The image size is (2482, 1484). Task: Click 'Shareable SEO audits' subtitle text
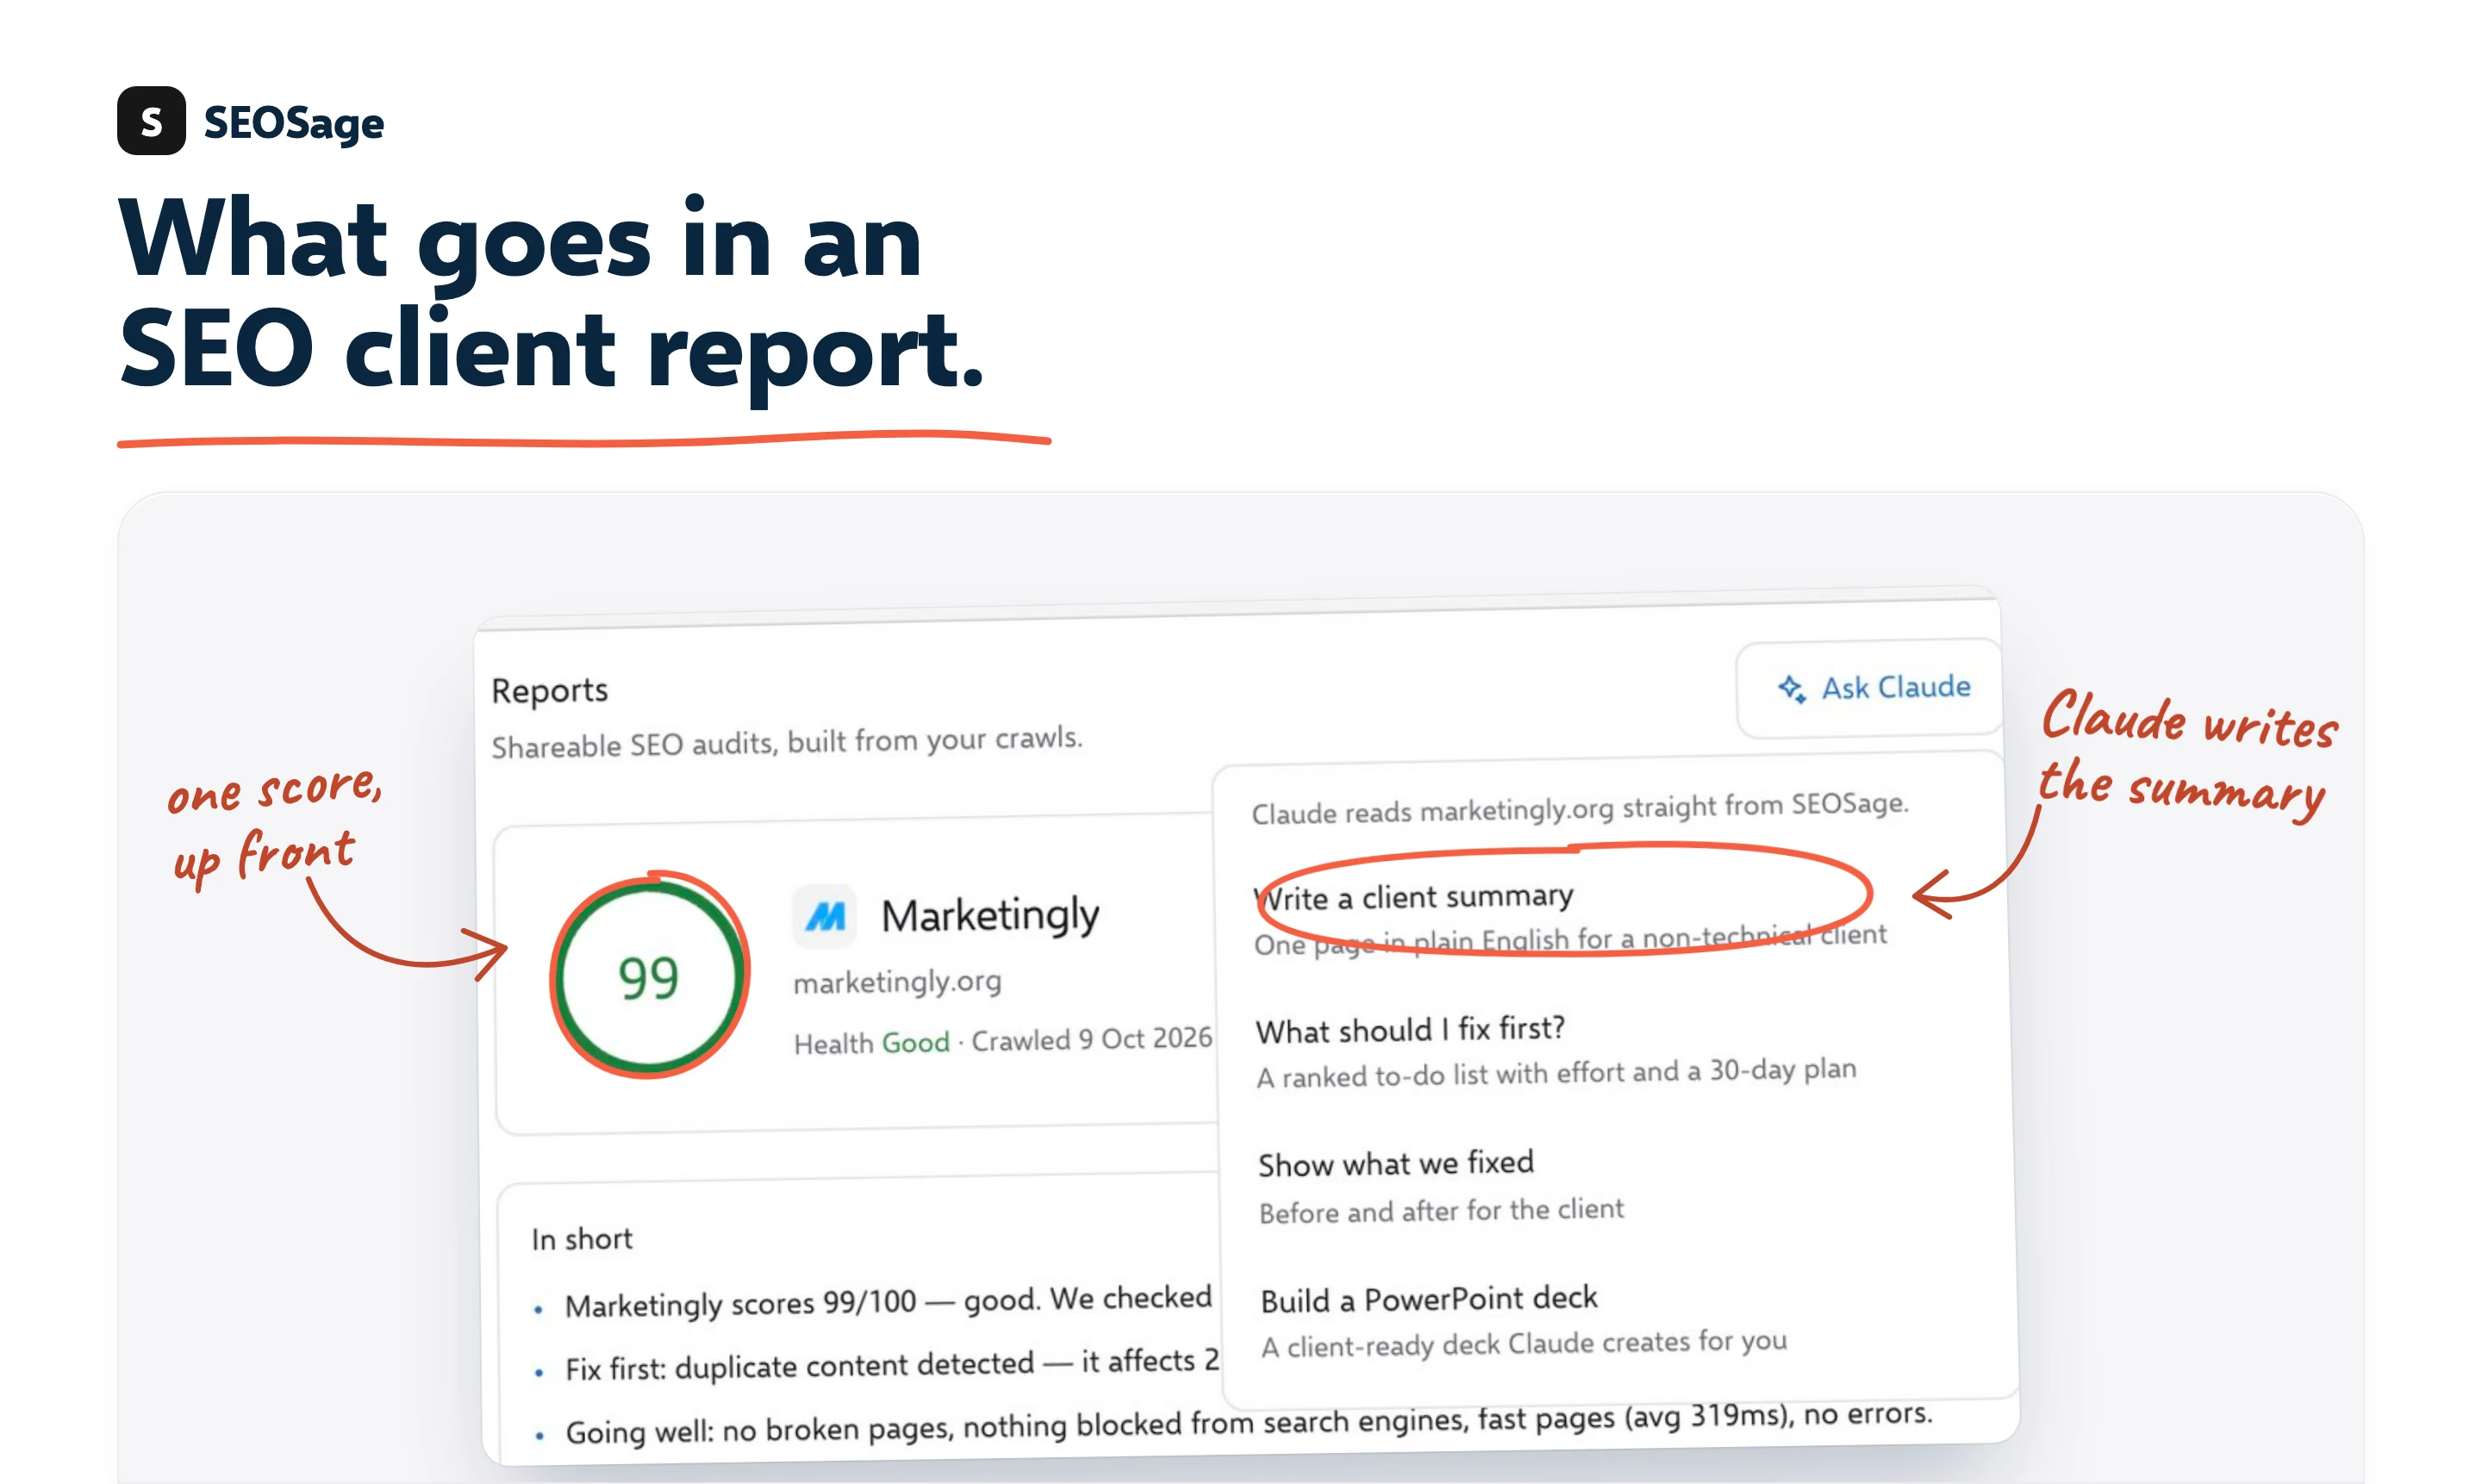point(787,742)
